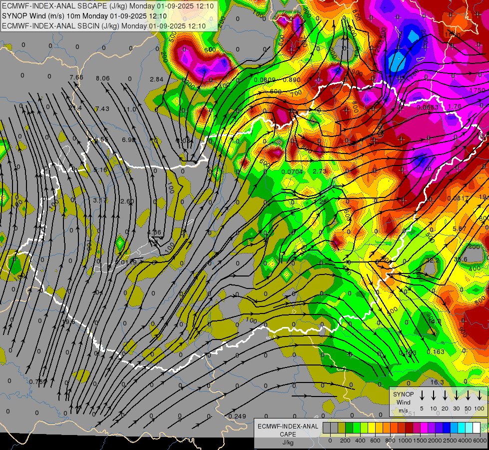489x450 pixels.
Task: Click the 10 m/s wind arrow in legend
Action: point(433,395)
